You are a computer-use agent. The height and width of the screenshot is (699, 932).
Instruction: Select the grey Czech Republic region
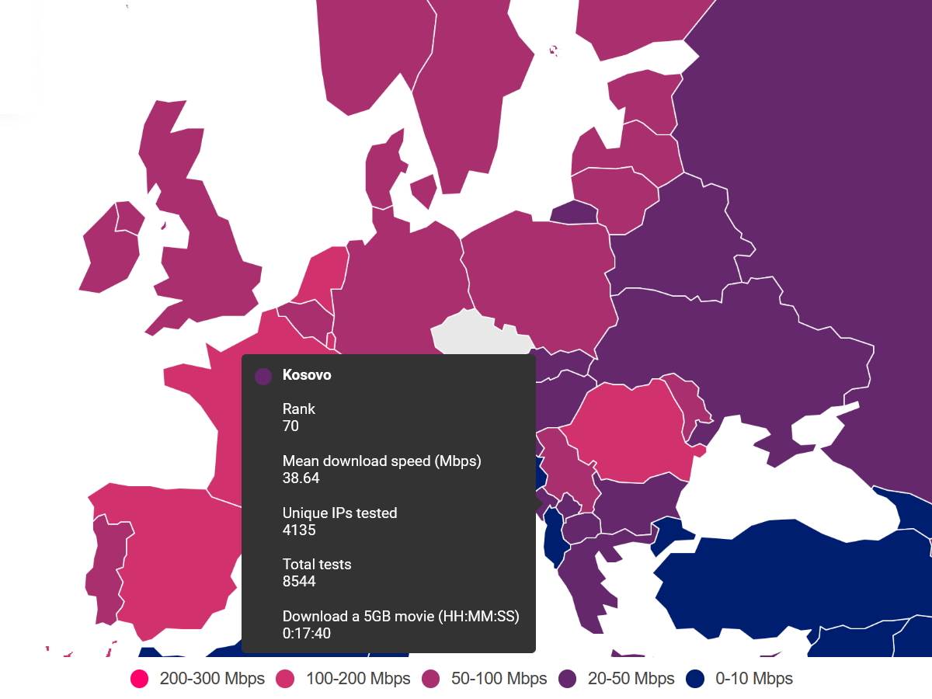474,334
